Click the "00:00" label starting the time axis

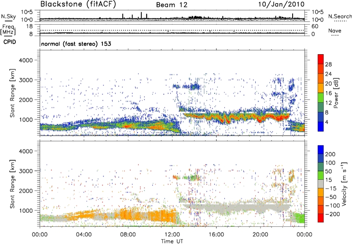pos(40,235)
